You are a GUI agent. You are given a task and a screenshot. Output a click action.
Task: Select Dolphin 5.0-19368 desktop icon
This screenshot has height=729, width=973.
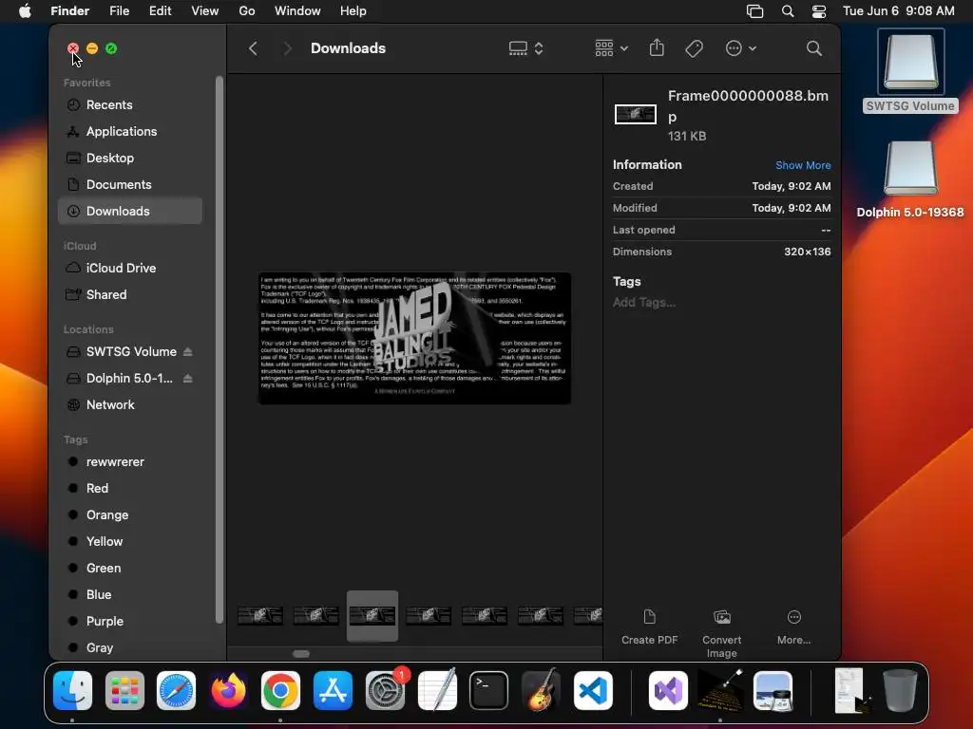910,179
